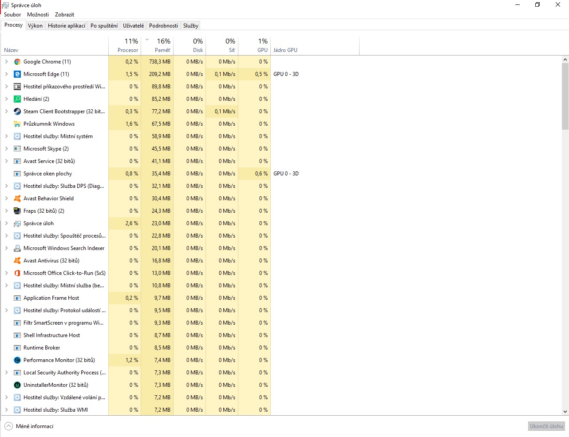
Task: Expand the Microsoft Edge process group
Action: coord(6,74)
